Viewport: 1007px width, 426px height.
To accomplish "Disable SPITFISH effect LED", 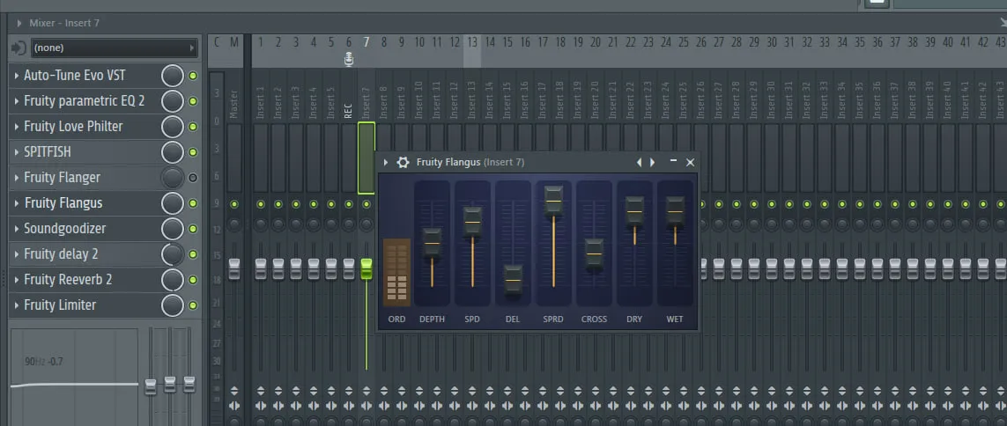I will 193,152.
